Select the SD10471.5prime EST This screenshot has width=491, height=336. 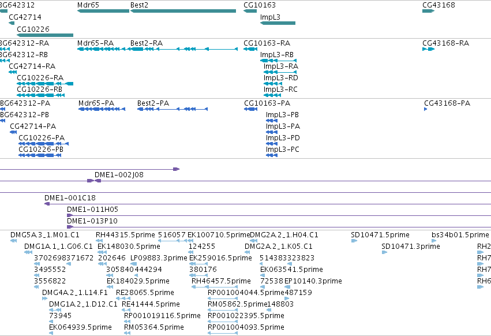tap(354, 241)
